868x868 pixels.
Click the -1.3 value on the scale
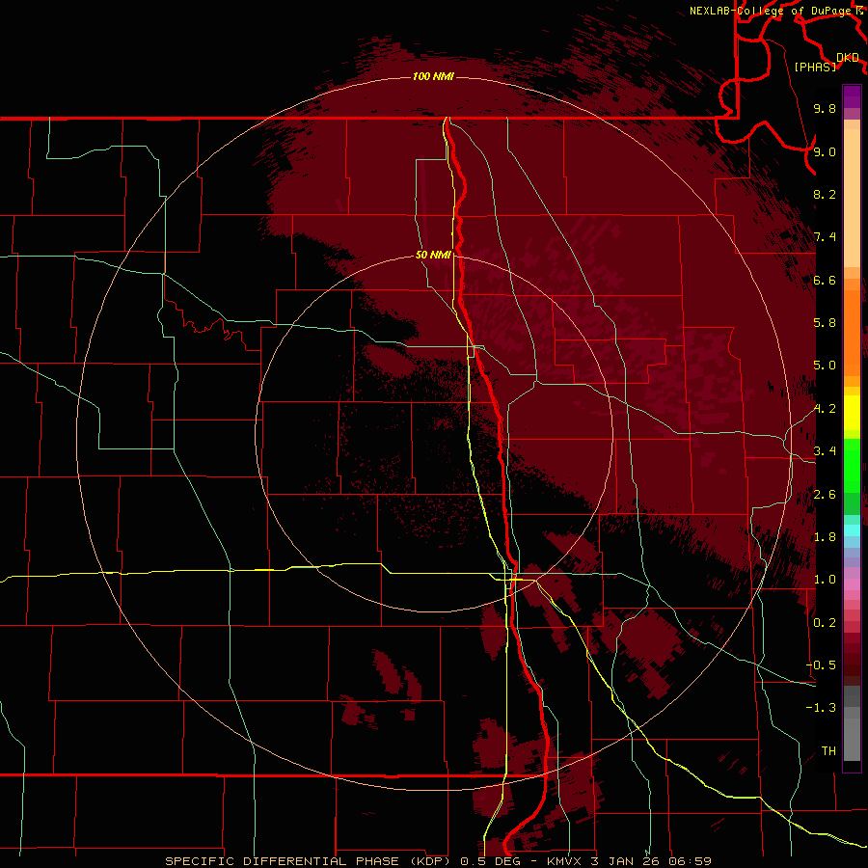pyautogui.click(x=821, y=708)
